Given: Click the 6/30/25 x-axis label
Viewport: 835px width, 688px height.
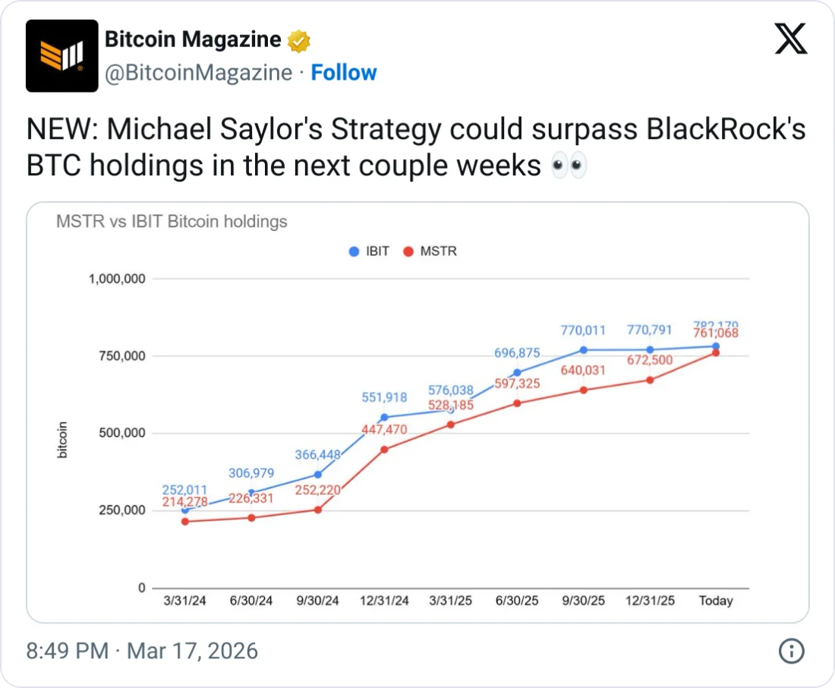Looking at the screenshot, I should pos(516,601).
